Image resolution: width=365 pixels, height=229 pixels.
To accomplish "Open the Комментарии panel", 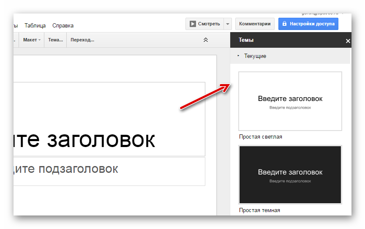I will 255,24.
